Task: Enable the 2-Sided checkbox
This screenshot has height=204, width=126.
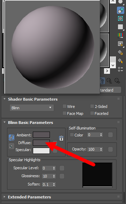Action: pyautogui.click(x=92, y=106)
